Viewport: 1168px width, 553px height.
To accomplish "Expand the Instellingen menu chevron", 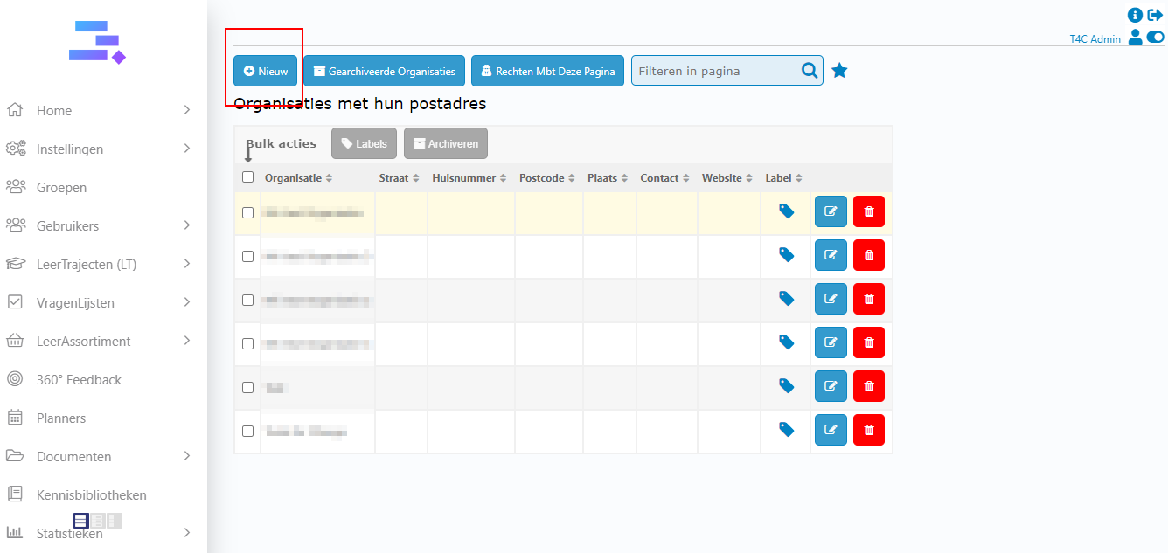I will pyautogui.click(x=187, y=149).
